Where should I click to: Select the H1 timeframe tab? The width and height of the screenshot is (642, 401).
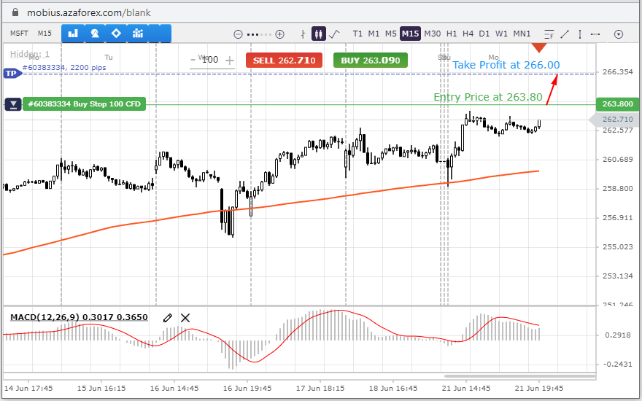452,34
